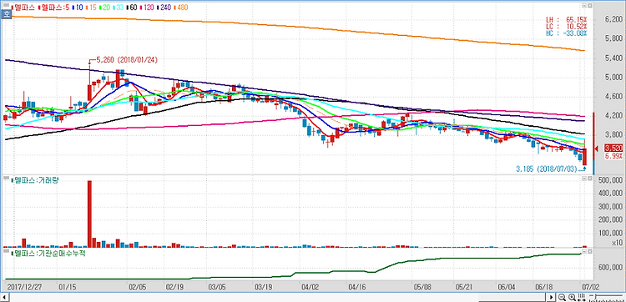Select the 15-day moving average legend
Viewport: 626px width, 302px height.
[x=91, y=8]
